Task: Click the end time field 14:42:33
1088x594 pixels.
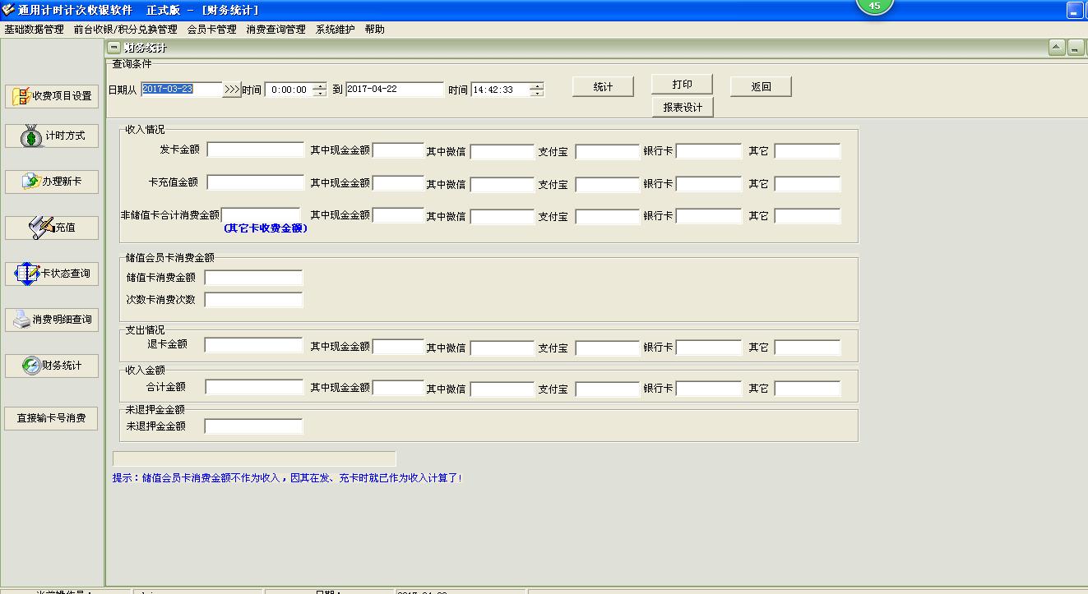Action: pos(500,90)
